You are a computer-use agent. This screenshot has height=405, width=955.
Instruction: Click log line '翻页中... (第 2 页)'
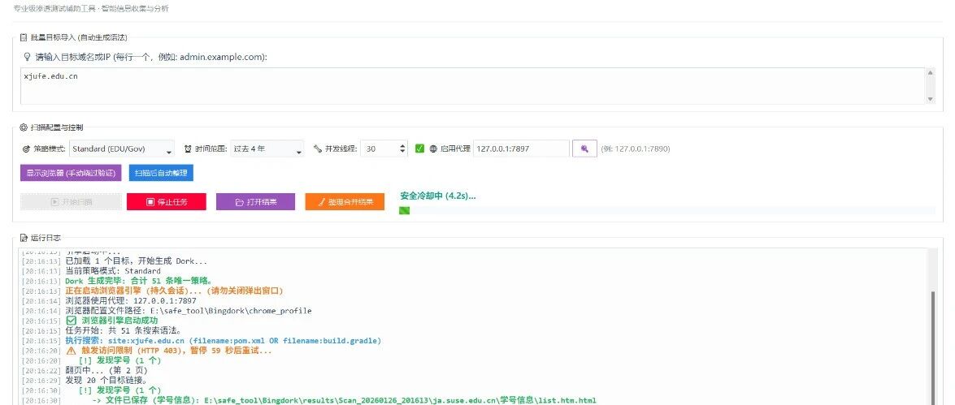106,370
